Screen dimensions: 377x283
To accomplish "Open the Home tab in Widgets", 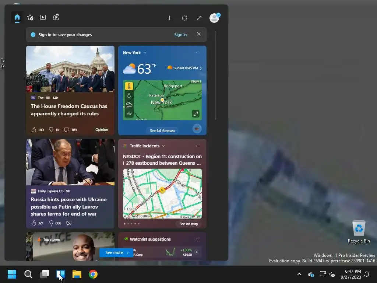I will (x=17, y=18).
